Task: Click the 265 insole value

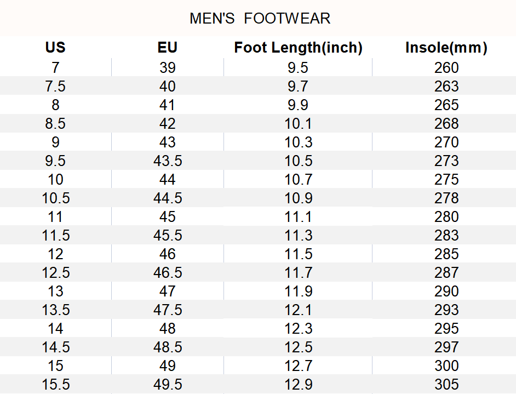Action: coord(446,105)
